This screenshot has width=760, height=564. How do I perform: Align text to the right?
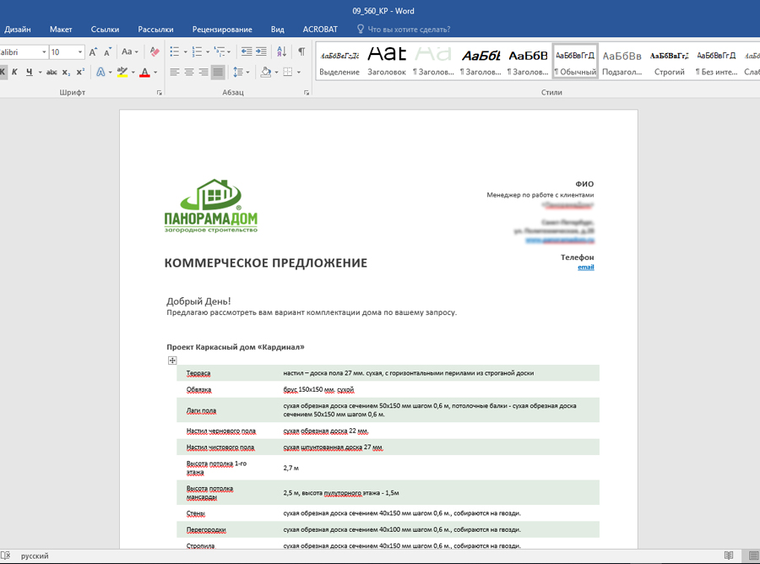pyautogui.click(x=204, y=73)
